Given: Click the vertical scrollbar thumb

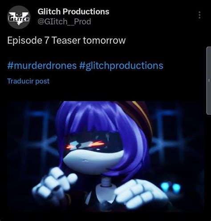Looking at the screenshot, I should pos(209,80).
